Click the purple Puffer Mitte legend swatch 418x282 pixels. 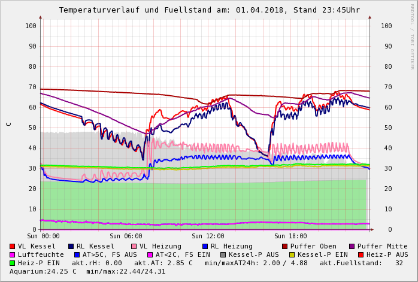click(x=352, y=246)
